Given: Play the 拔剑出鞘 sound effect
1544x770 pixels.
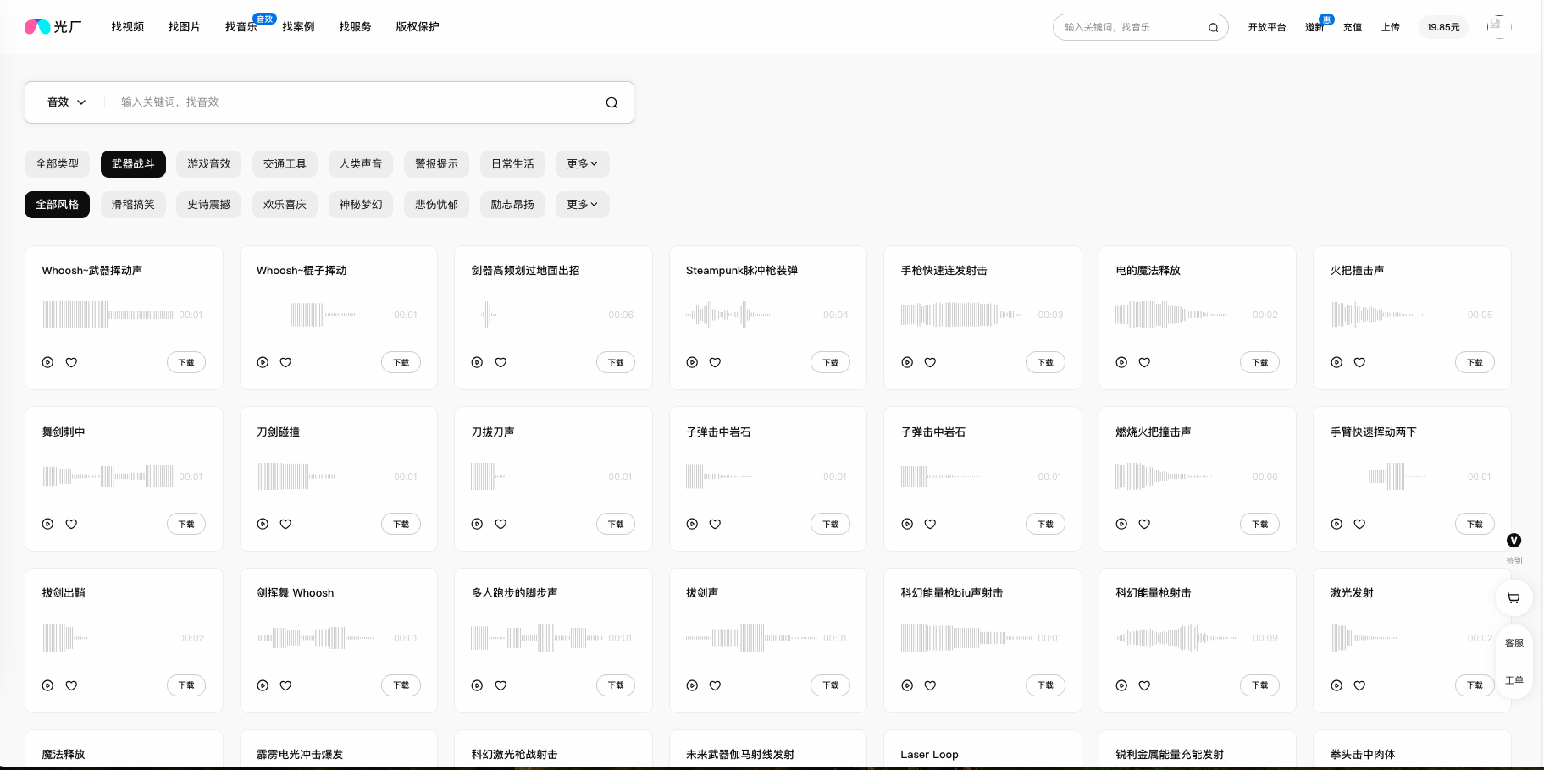Looking at the screenshot, I should pos(48,685).
